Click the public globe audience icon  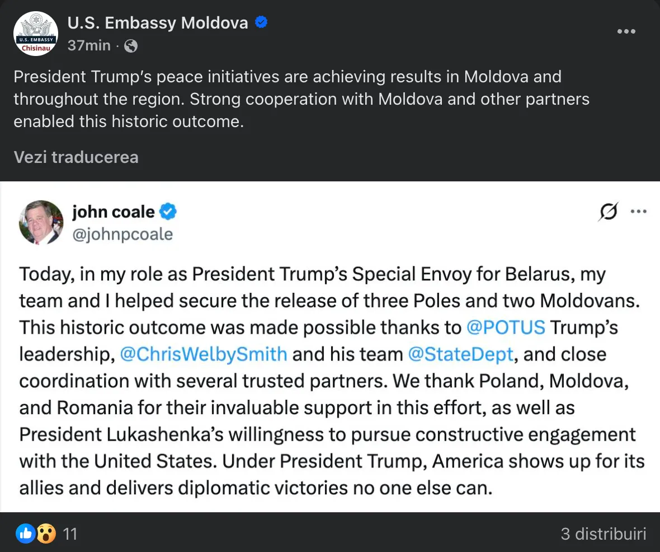(x=130, y=46)
